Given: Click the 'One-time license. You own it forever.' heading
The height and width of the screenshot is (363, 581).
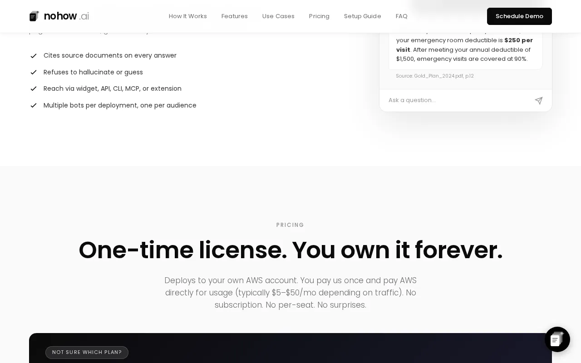Looking at the screenshot, I should click(x=290, y=250).
